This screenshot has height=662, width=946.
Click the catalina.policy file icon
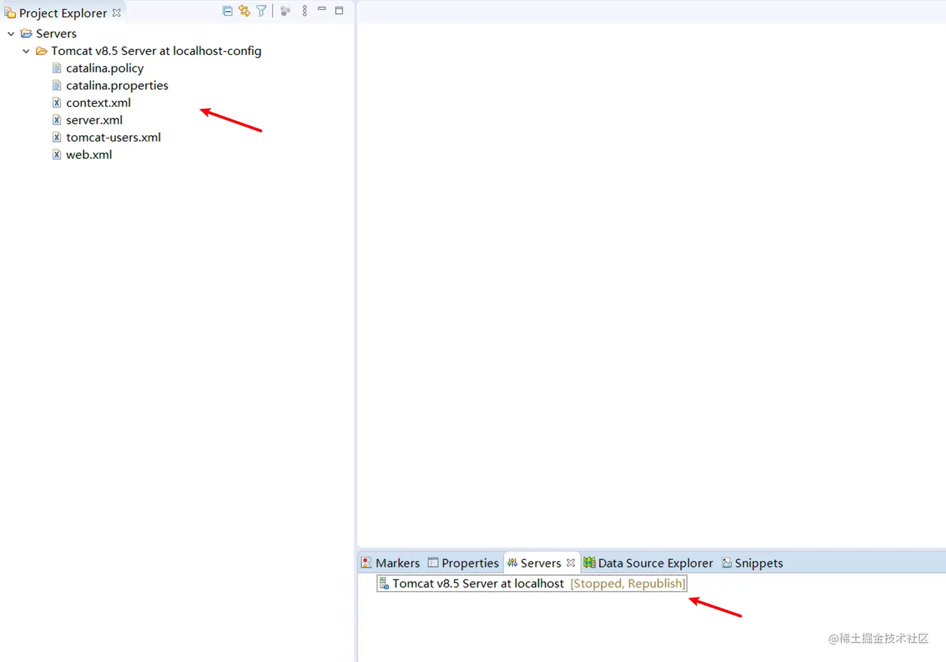(57, 68)
